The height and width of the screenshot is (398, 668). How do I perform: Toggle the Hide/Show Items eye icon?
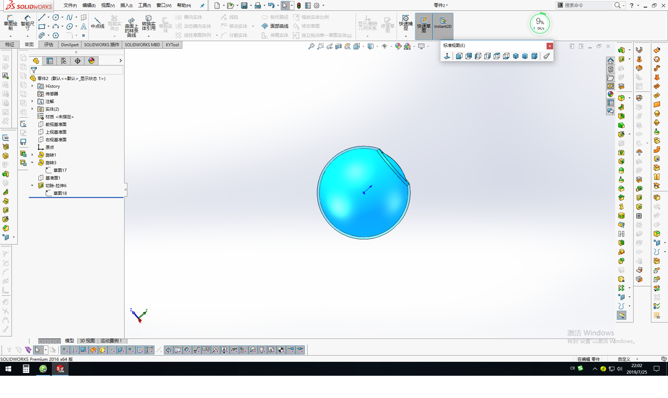[384, 46]
